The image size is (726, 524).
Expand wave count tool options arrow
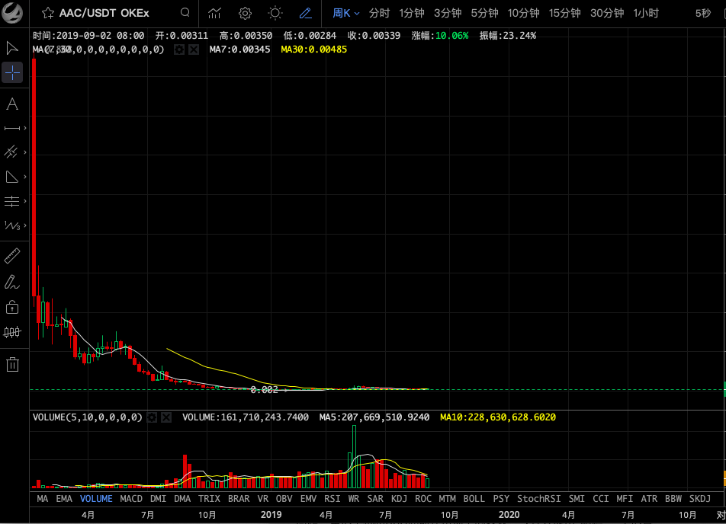(25, 225)
